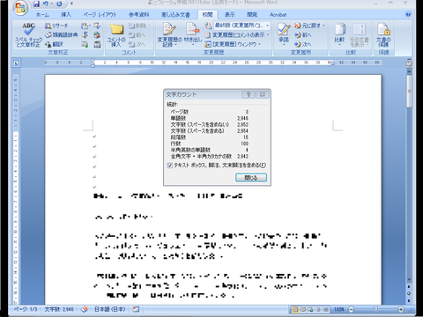423x317 pixels.
Task: Open the 承諾 accept dropdown arrow
Action: 284,44
